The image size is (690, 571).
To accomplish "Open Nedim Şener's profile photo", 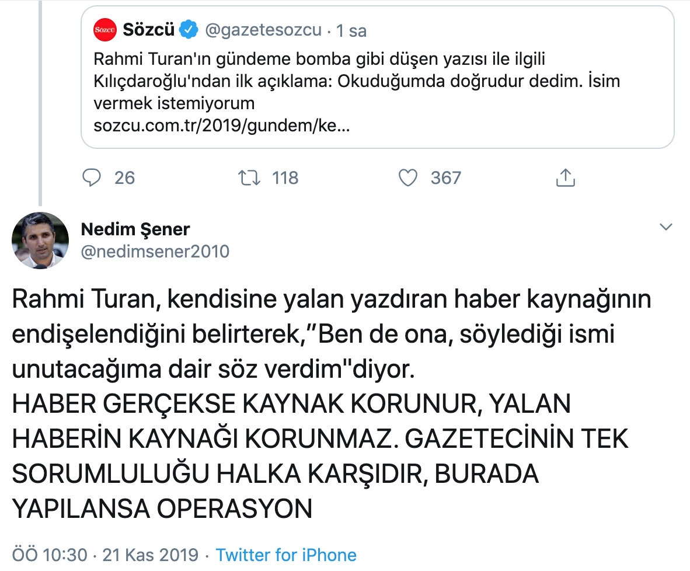I will coord(40,241).
